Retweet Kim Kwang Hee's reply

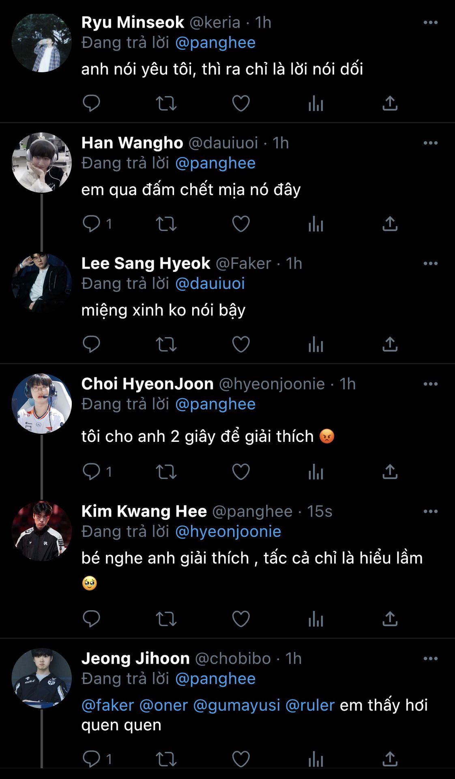[166, 619]
